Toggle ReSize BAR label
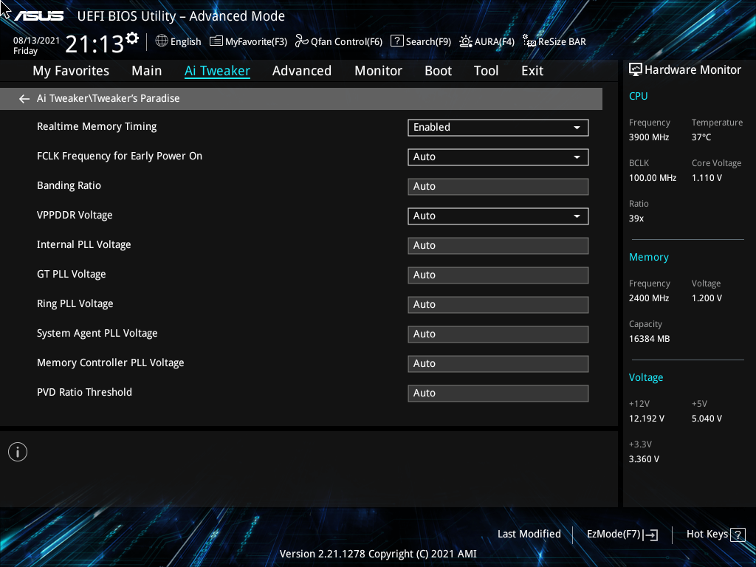756x567 pixels. (562, 42)
